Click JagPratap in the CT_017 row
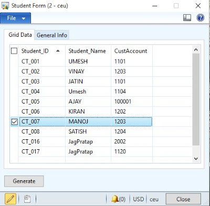Screen dimensions: 210x206 tap(81, 152)
